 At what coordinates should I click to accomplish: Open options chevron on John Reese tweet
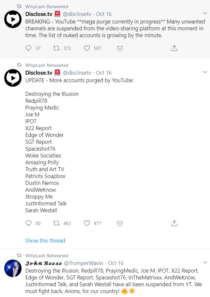point(205,262)
